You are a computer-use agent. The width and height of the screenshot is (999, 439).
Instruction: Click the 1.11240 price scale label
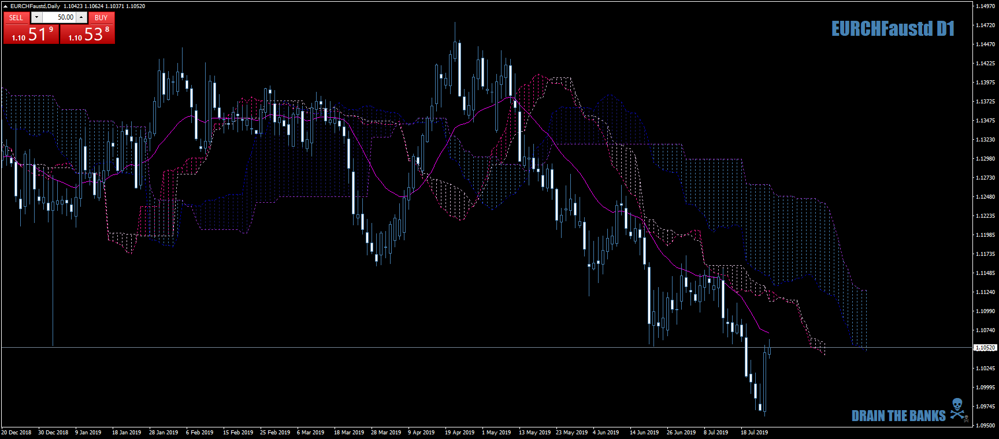(985, 292)
